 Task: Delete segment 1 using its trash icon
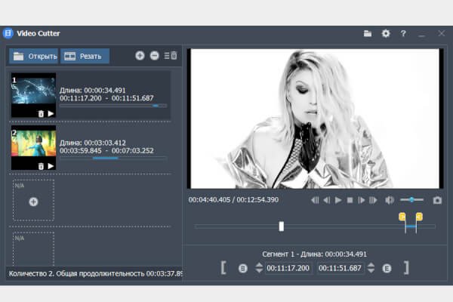pyautogui.click(x=41, y=114)
